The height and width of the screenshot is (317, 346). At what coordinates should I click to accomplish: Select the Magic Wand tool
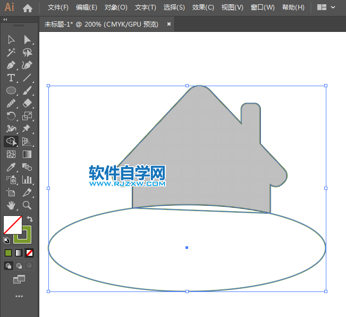(11, 53)
